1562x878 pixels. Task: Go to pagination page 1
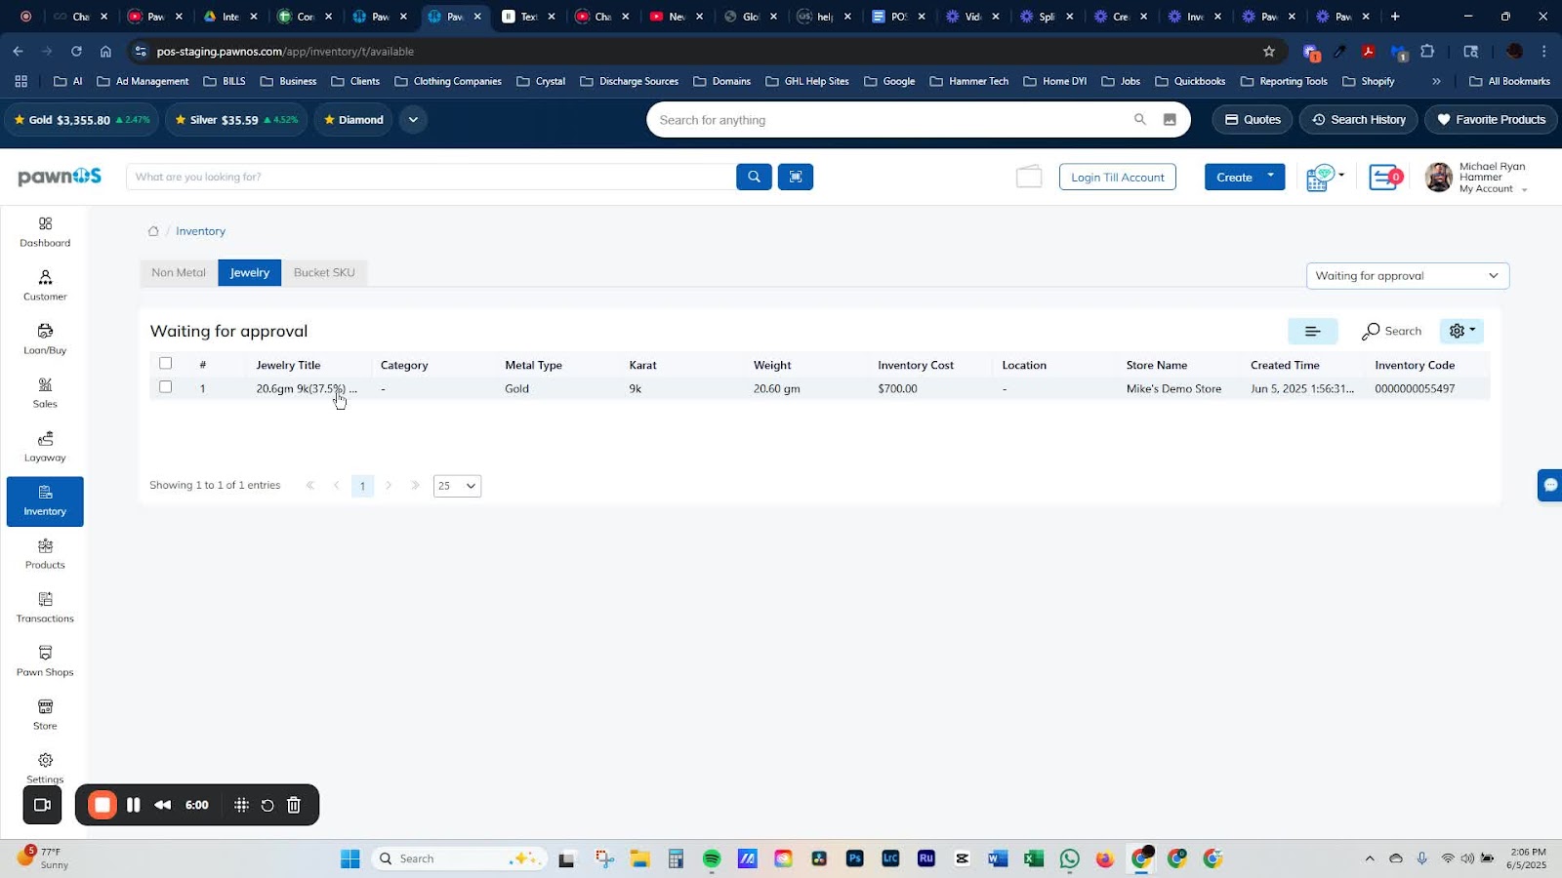pyautogui.click(x=362, y=486)
